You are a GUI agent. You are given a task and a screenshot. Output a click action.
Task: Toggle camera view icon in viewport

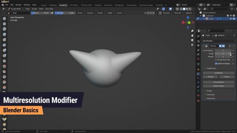[x=192, y=40]
